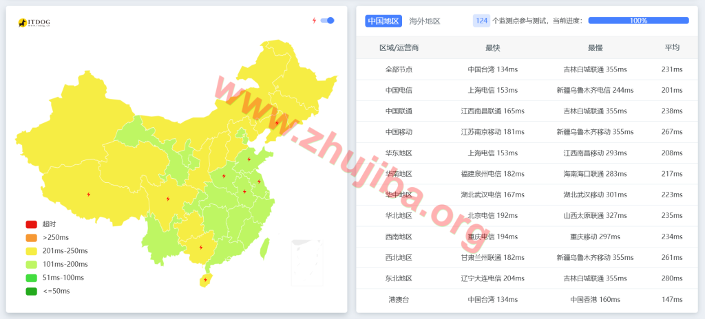
Task: Toggle the lightning marker switch on the map
Action: [x=327, y=20]
